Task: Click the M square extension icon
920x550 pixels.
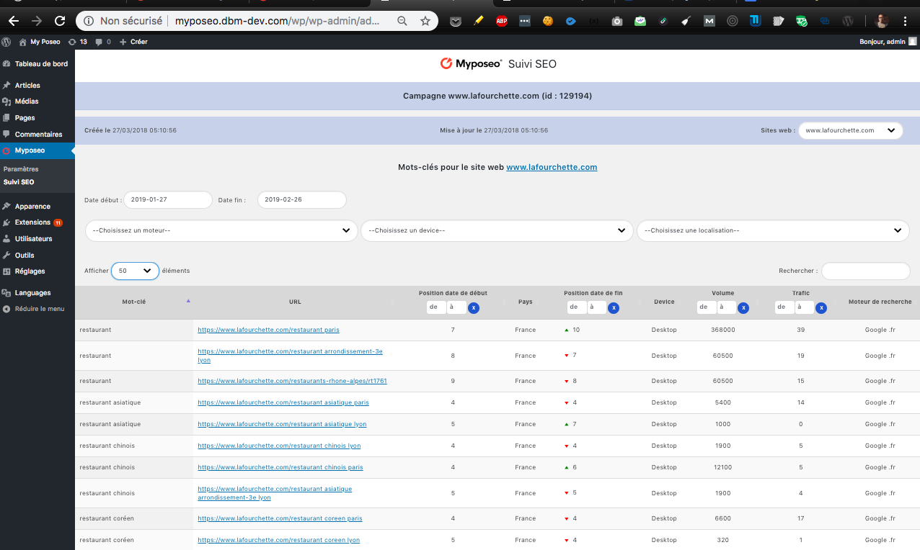Action: coord(709,21)
